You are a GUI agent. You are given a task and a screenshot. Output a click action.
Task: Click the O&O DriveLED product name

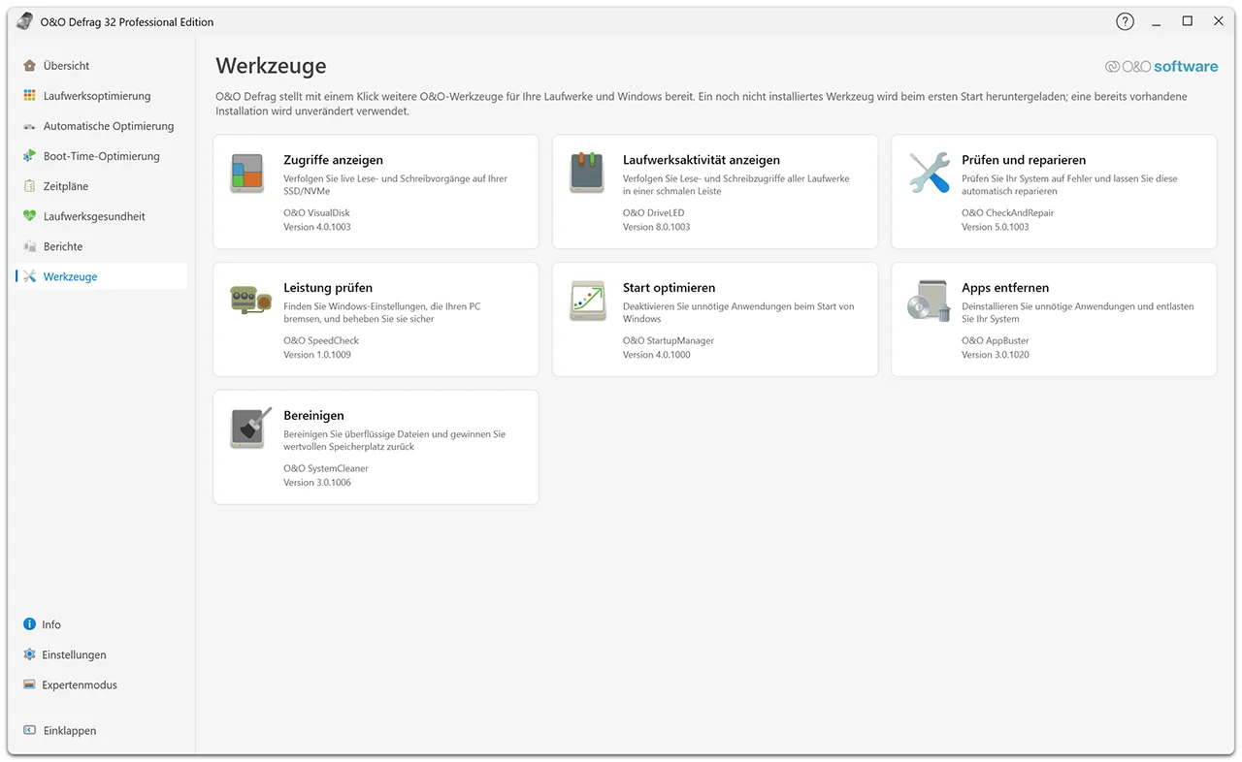[x=653, y=213]
